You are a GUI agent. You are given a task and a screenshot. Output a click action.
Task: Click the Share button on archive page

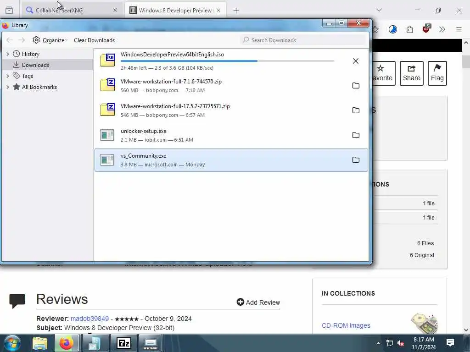point(412,73)
